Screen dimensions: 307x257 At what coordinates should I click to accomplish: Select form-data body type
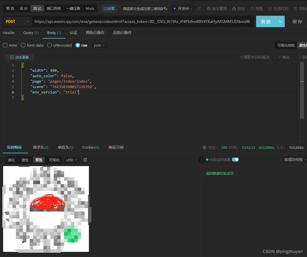(23, 45)
